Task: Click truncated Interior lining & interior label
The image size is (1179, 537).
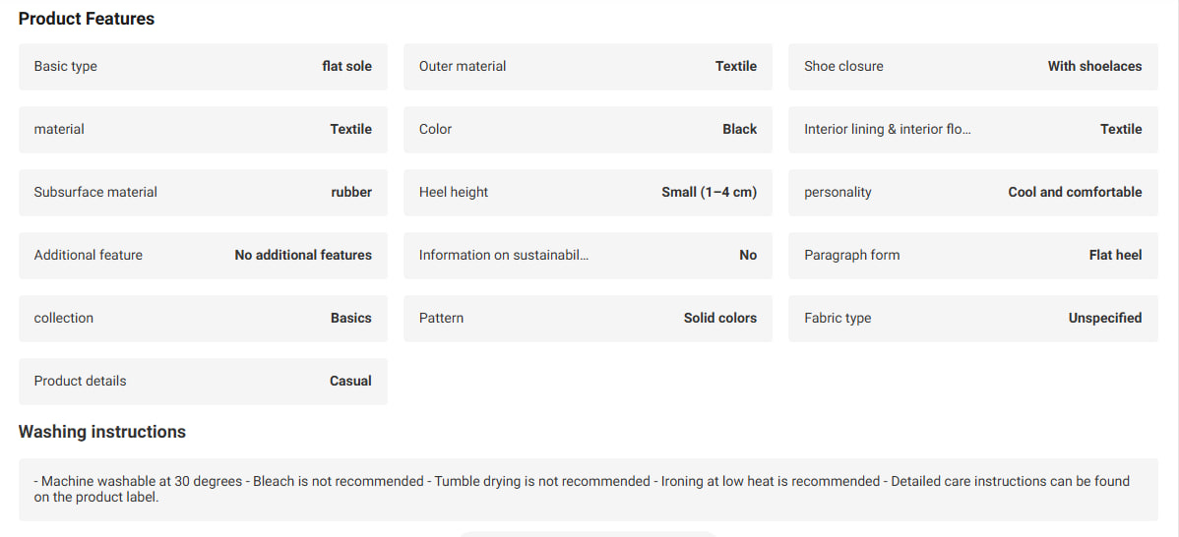Action: [888, 129]
